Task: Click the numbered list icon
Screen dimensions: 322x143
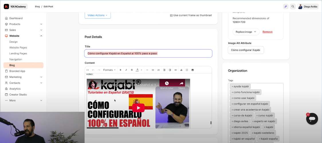Action: 158,70
